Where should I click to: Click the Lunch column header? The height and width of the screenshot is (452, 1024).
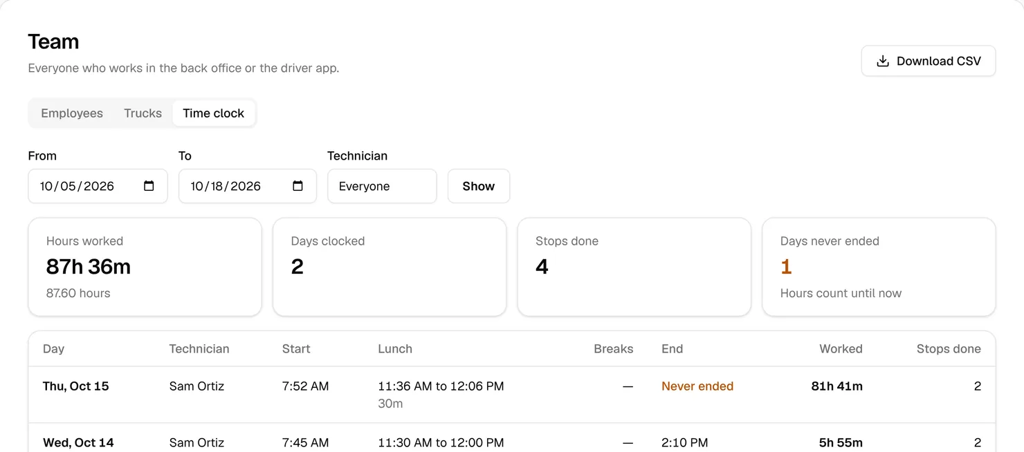[x=395, y=349]
